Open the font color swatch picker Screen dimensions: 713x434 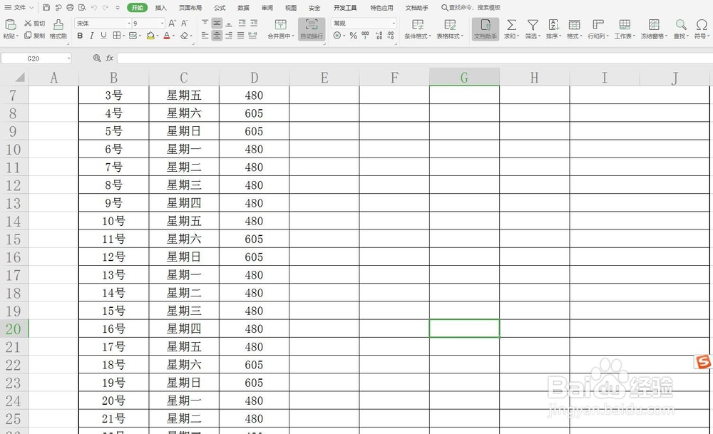[x=173, y=36]
